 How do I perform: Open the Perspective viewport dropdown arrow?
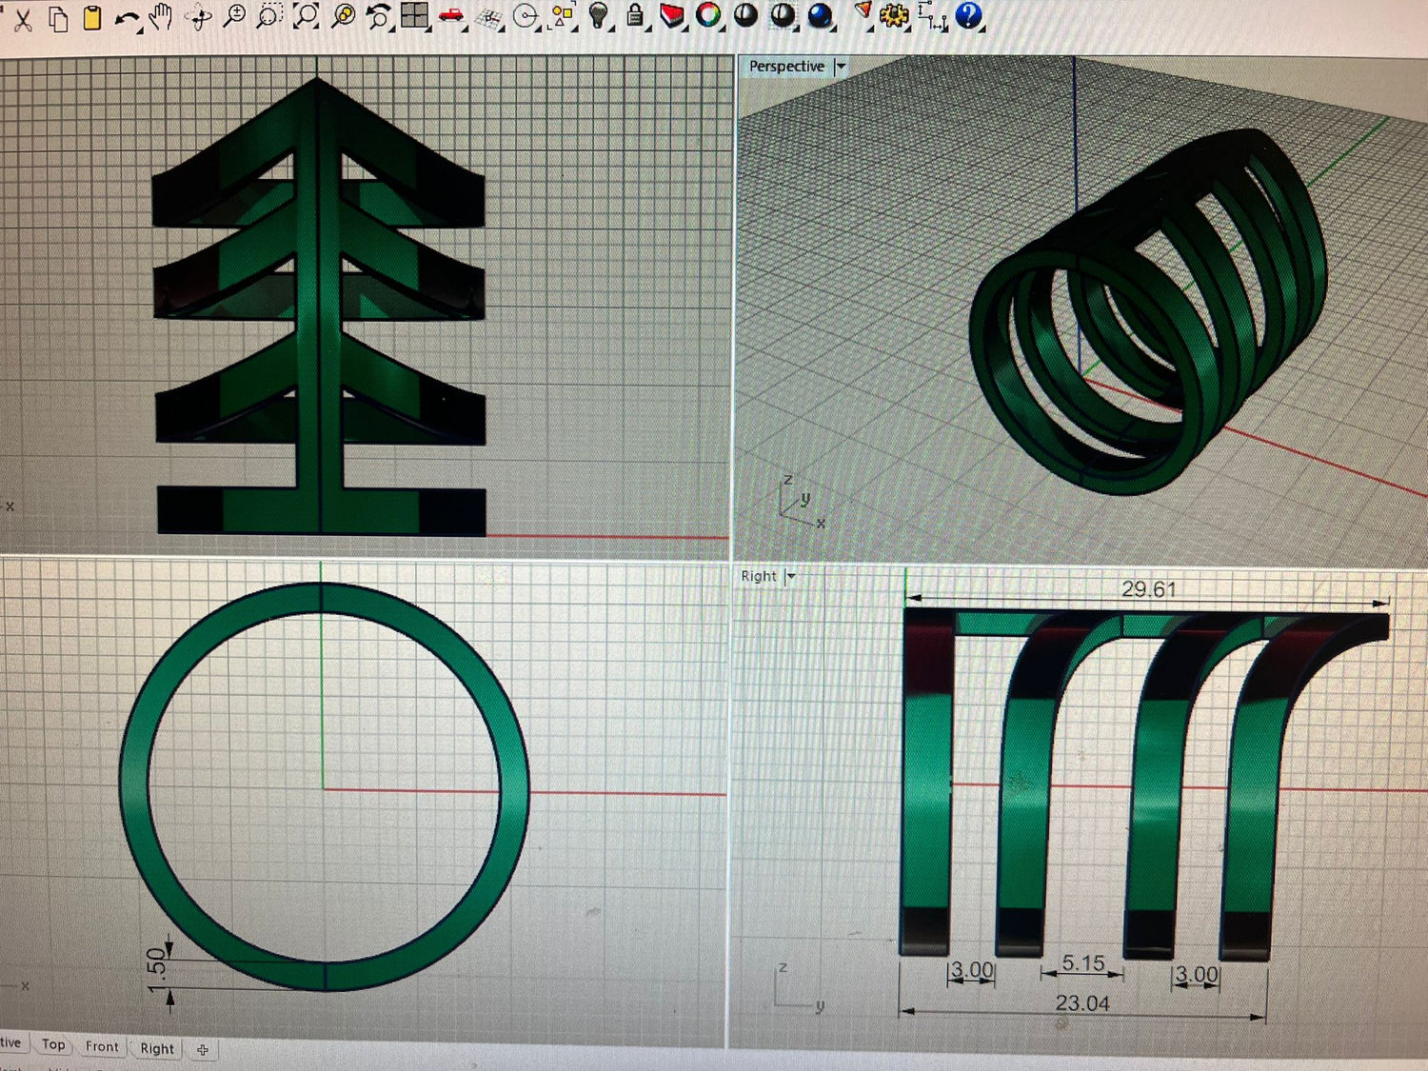pyautogui.click(x=841, y=67)
